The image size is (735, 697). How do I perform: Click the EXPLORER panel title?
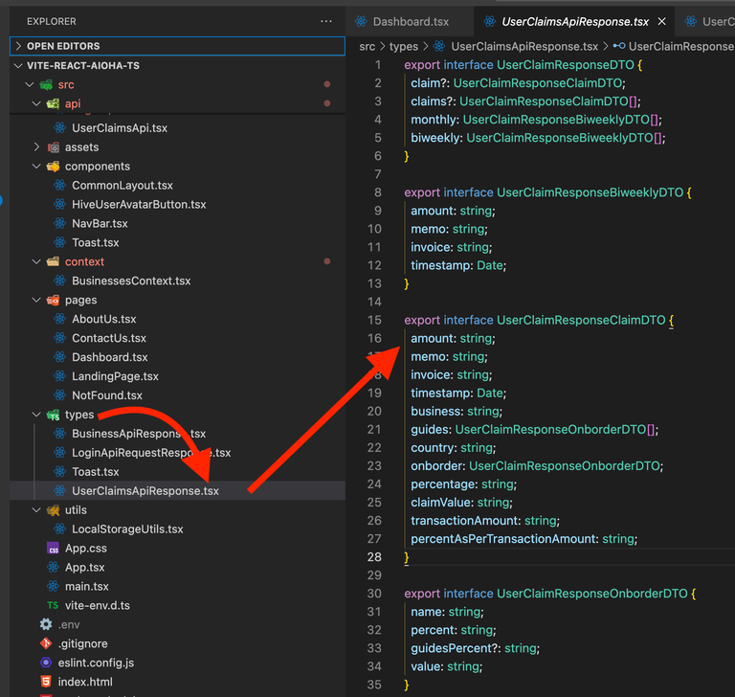(x=51, y=22)
